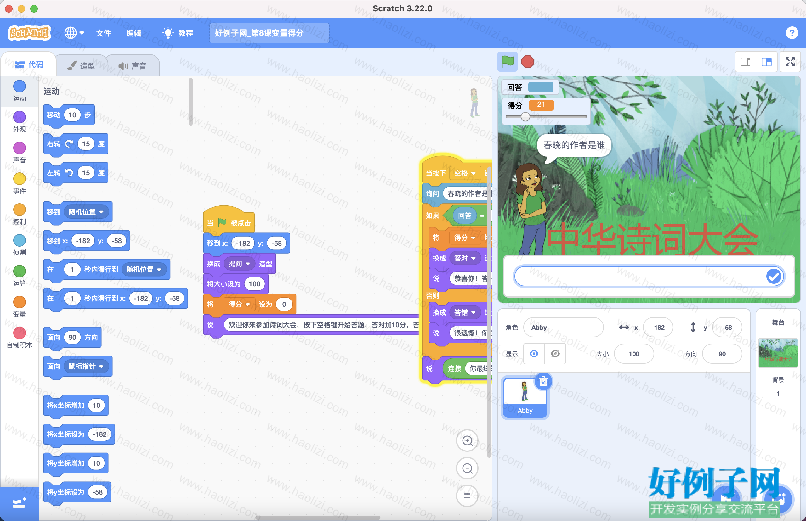
Task: Stop the project with red stop sign
Action: (527, 62)
